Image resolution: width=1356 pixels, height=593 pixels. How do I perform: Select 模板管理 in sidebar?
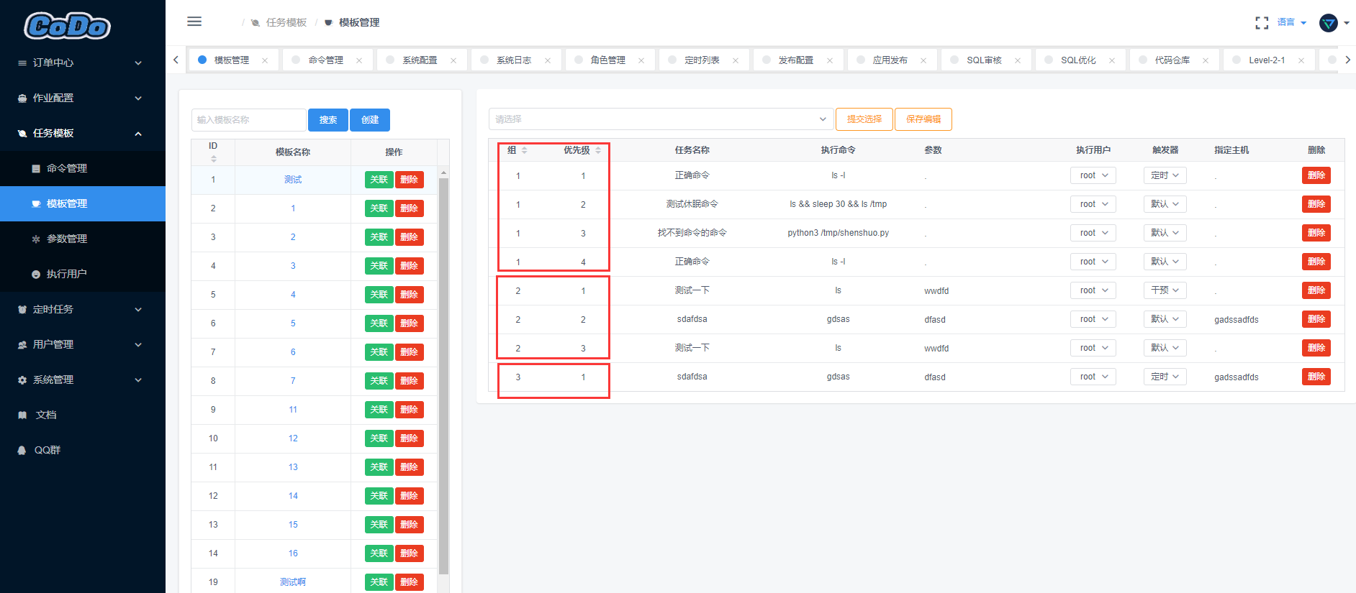coord(83,203)
